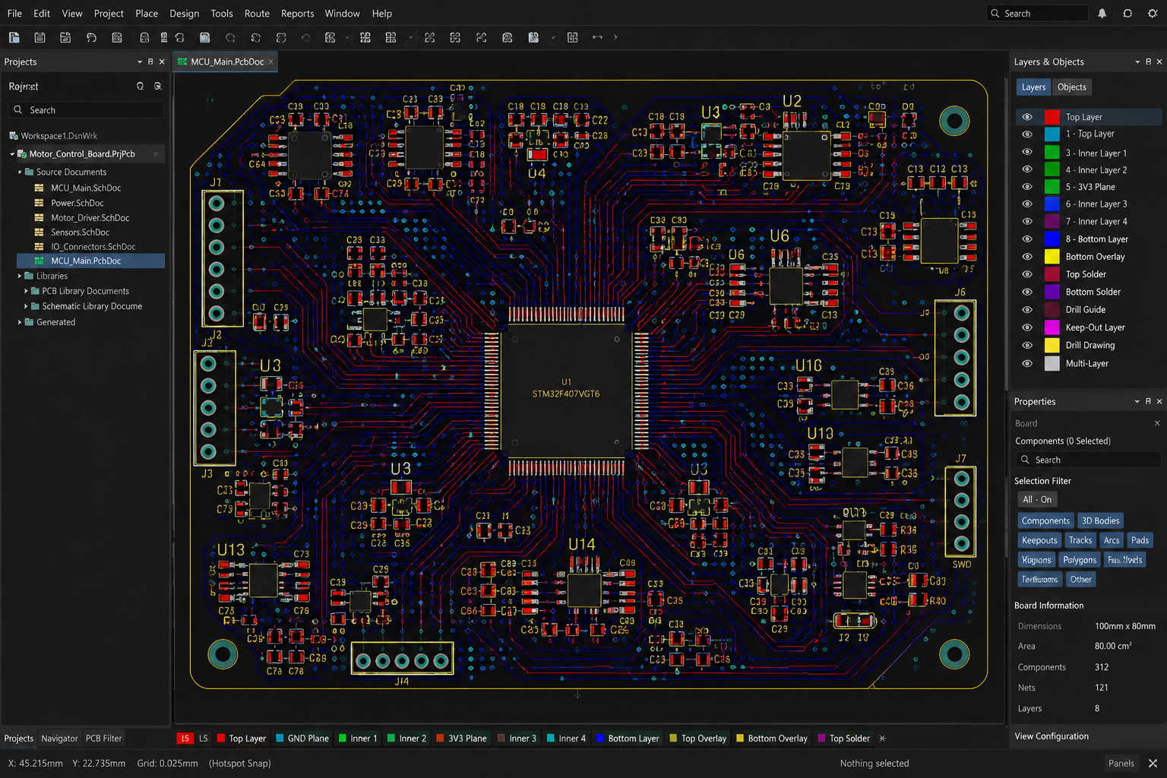Image resolution: width=1167 pixels, height=778 pixels.
Task: Click the refresh icon in Projects panel header
Action: (140, 87)
